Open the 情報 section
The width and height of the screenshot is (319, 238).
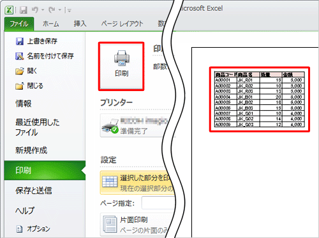coord(24,104)
